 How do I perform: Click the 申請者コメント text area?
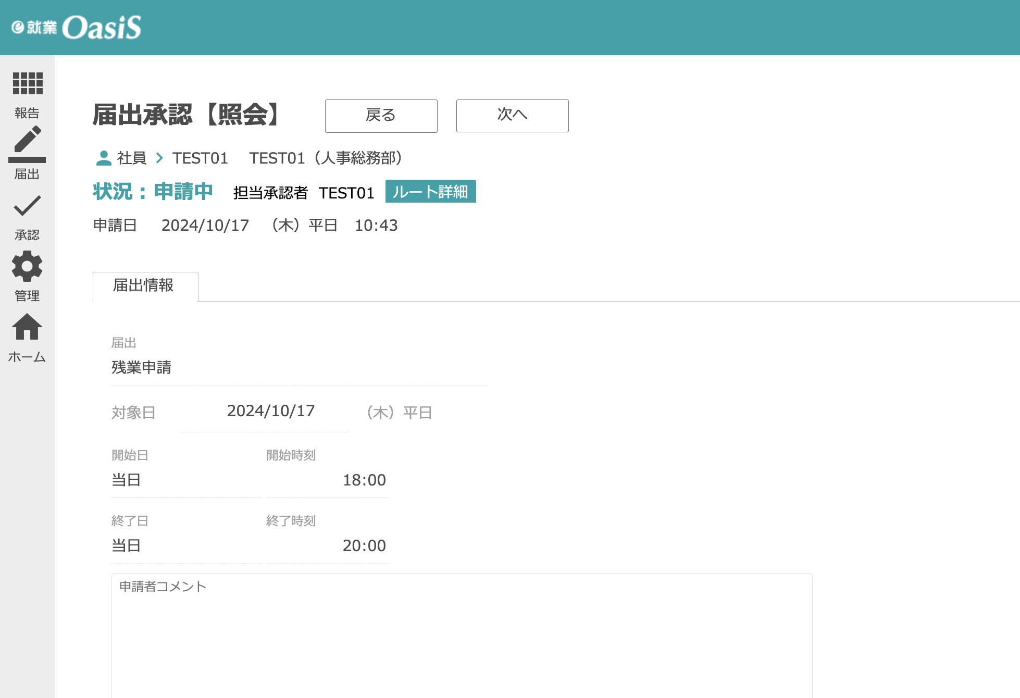point(462,635)
